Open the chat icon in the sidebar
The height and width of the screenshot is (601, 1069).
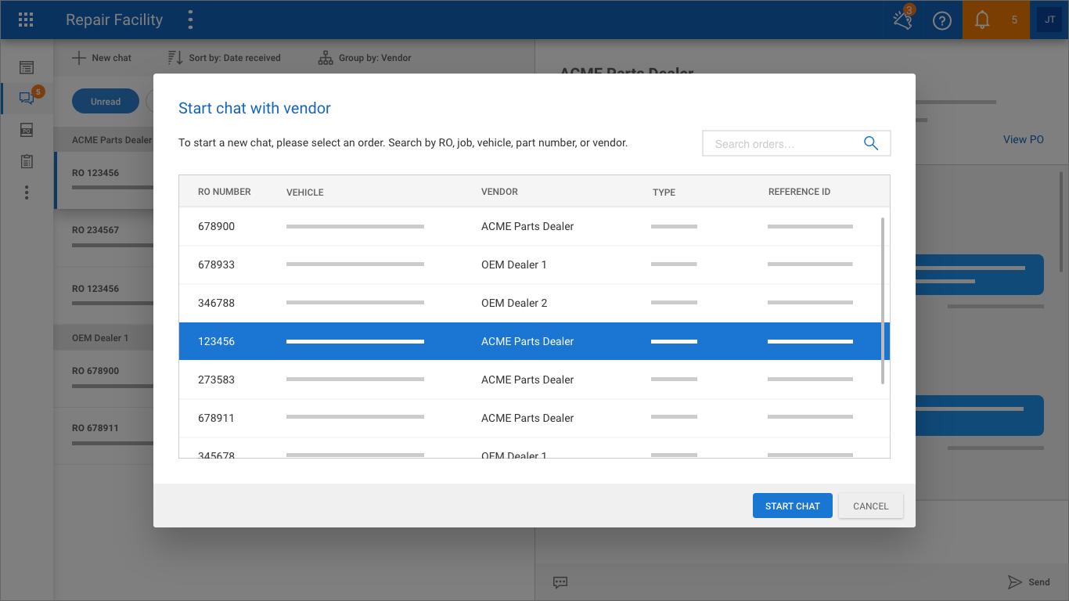(x=27, y=99)
